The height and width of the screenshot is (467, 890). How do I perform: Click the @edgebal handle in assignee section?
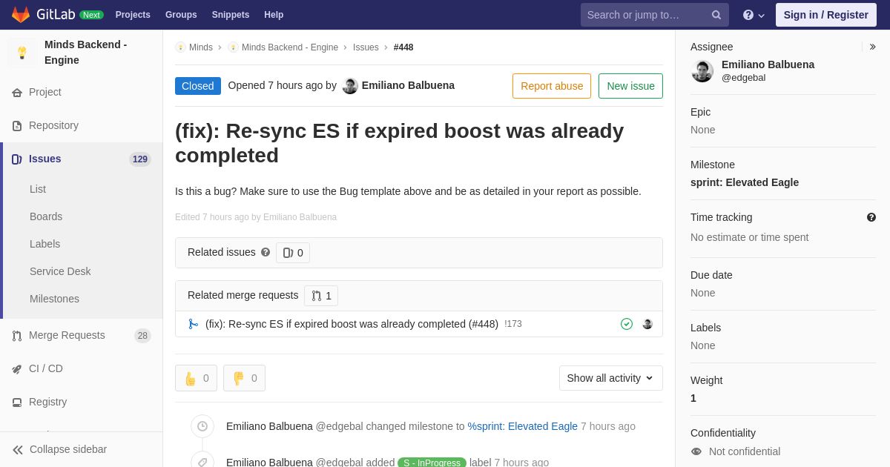click(x=743, y=78)
